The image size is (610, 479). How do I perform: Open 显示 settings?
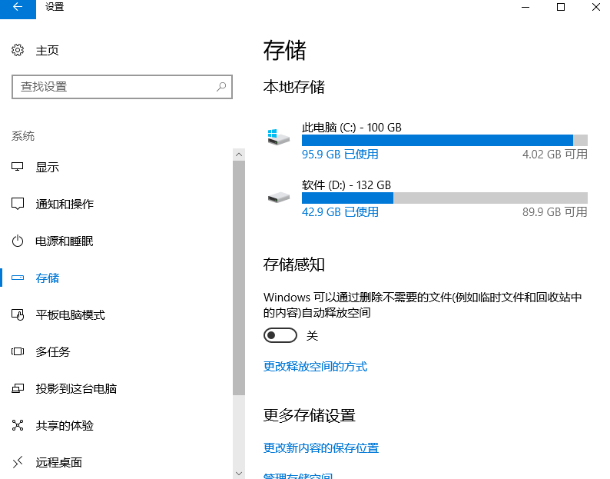coord(47,167)
